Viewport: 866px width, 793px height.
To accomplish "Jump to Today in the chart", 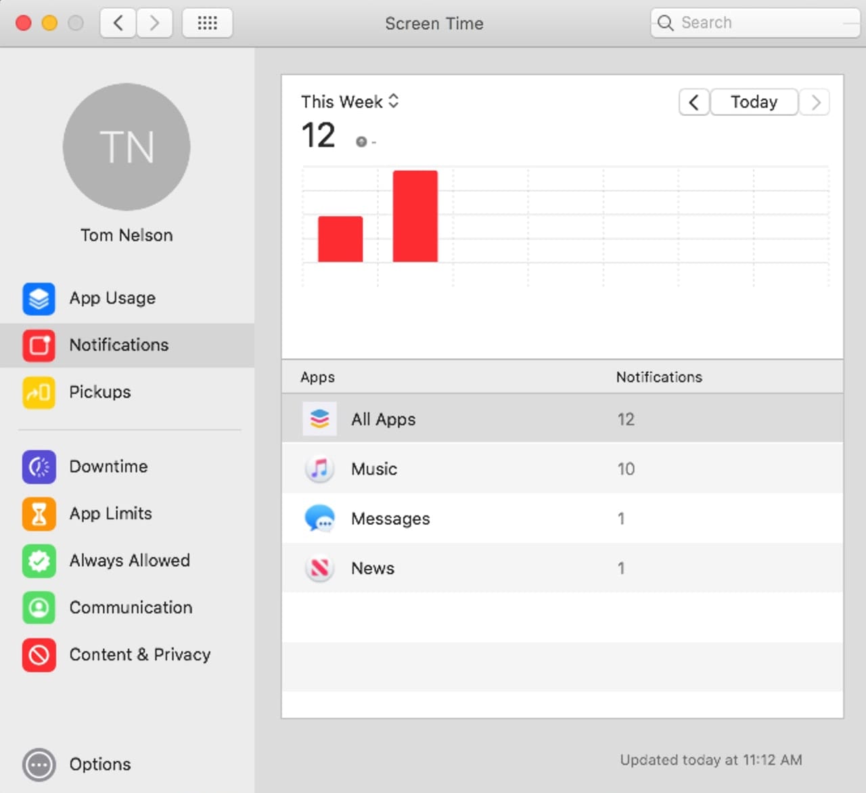I will [754, 102].
